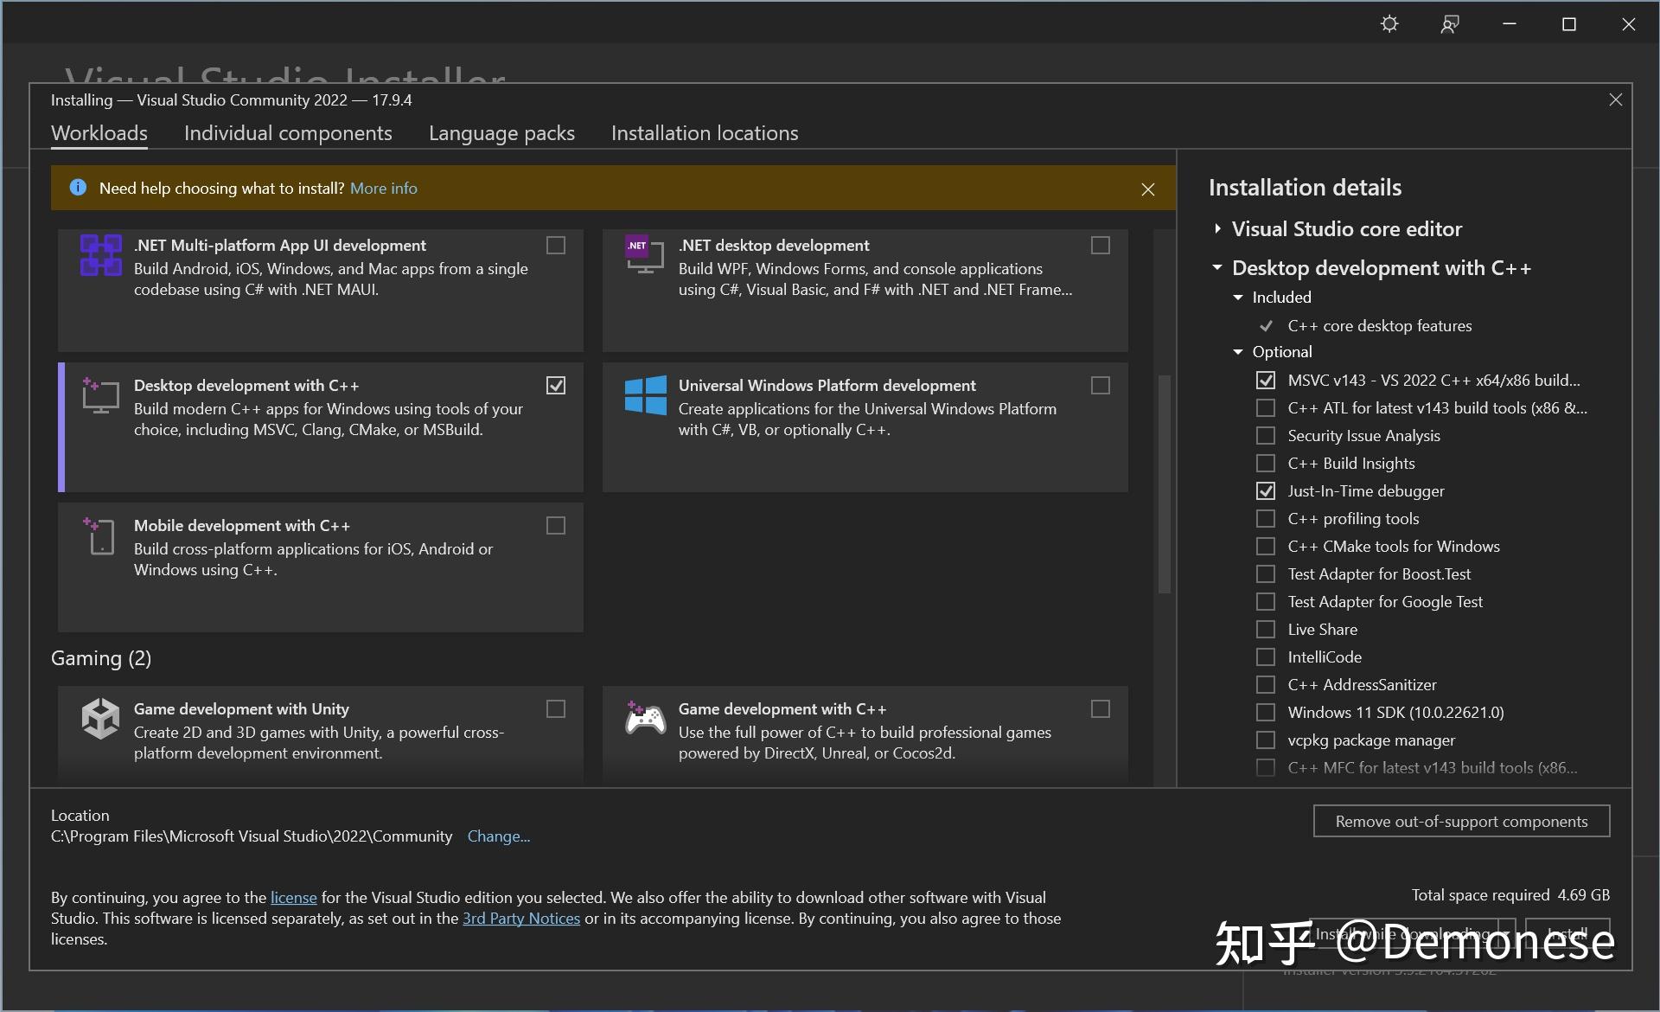Click the Mobile development with C++ icon
The image size is (1660, 1012).
[x=99, y=536]
